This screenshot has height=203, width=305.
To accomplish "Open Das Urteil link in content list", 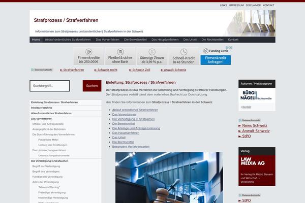I will (x=119, y=138).
